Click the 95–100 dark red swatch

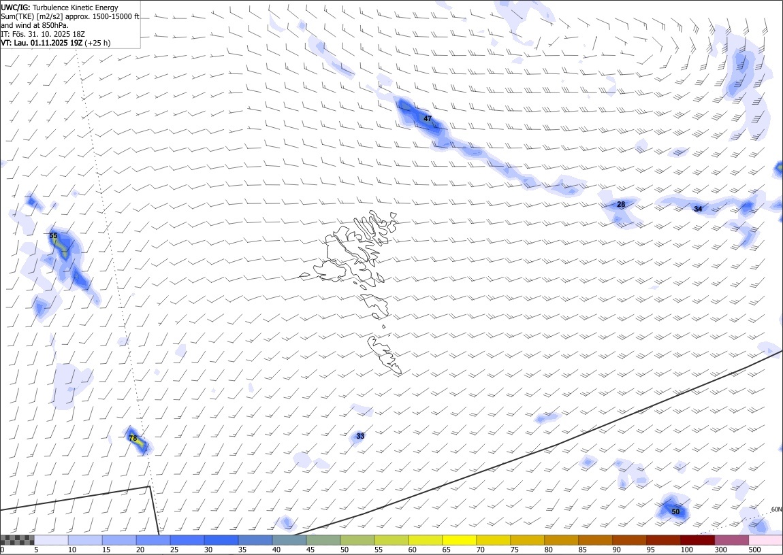(664, 540)
